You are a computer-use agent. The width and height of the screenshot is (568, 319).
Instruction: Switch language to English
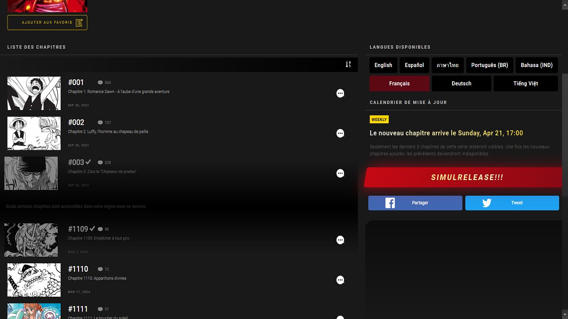(383, 65)
